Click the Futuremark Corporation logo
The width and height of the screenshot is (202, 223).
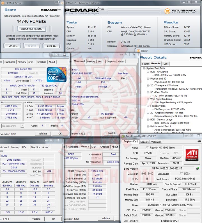(180, 11)
